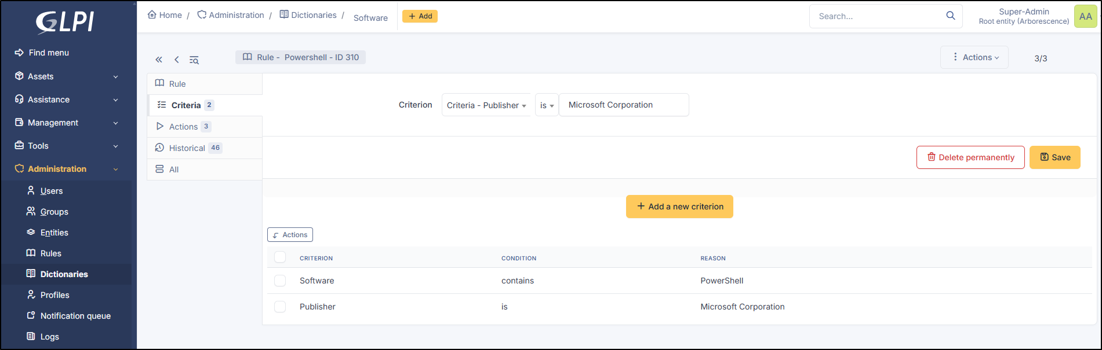Click the Find menu arrow icon
Screen dimensions: 1102x350
(19, 53)
